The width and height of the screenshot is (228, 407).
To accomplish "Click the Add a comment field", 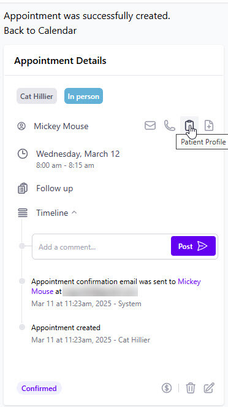I will pyautogui.click(x=102, y=247).
